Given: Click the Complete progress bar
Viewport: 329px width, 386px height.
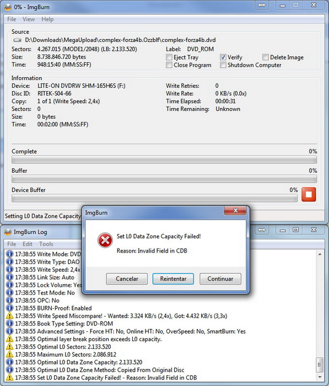Looking at the screenshot, I should click(x=164, y=160).
